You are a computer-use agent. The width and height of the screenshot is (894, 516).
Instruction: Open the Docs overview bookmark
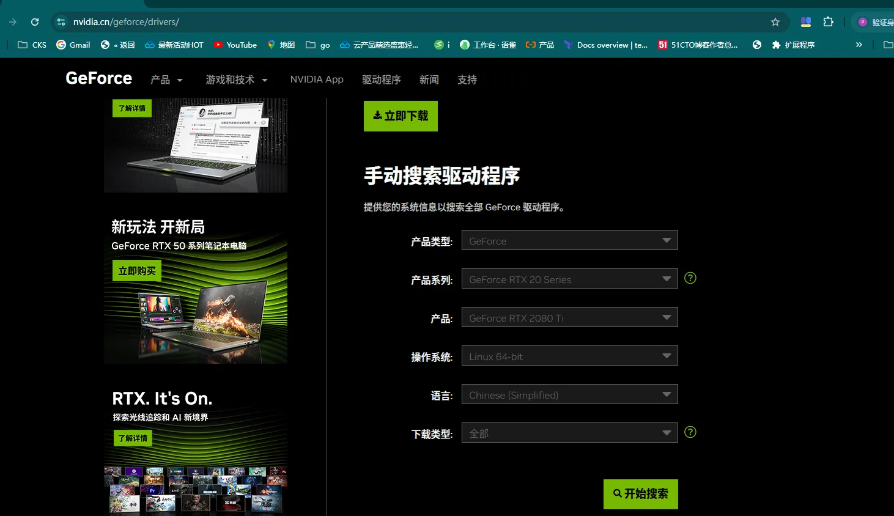(x=606, y=45)
